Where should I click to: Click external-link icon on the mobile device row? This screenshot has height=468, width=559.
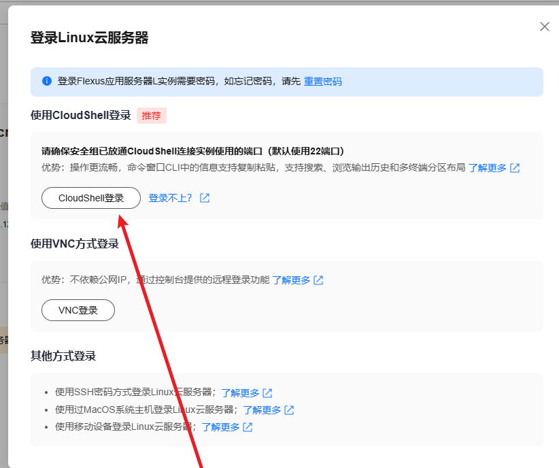click(248, 427)
